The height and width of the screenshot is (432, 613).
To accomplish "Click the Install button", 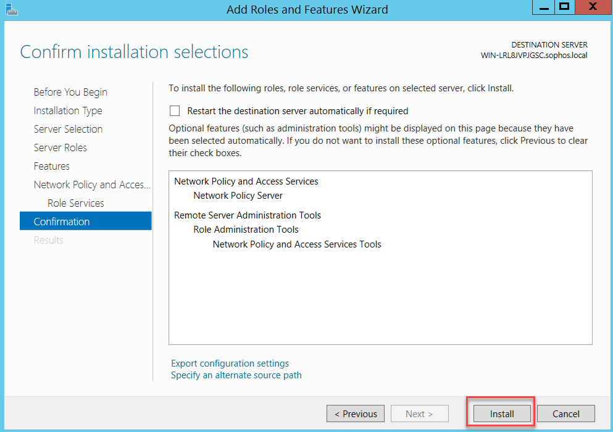I will tap(502, 413).
